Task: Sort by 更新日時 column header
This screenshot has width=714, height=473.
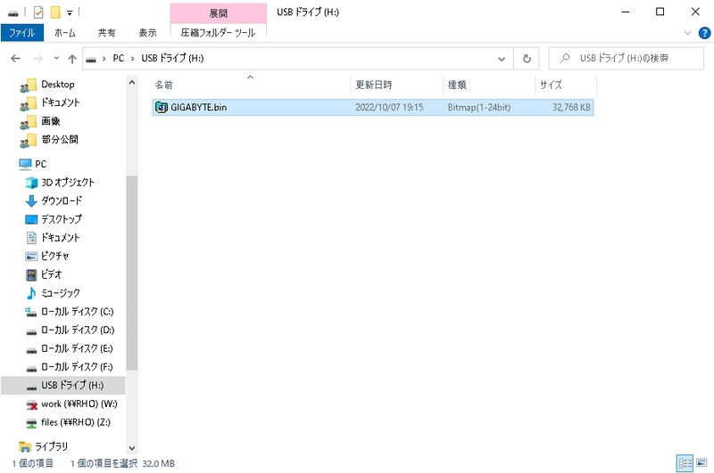Action: [396, 85]
